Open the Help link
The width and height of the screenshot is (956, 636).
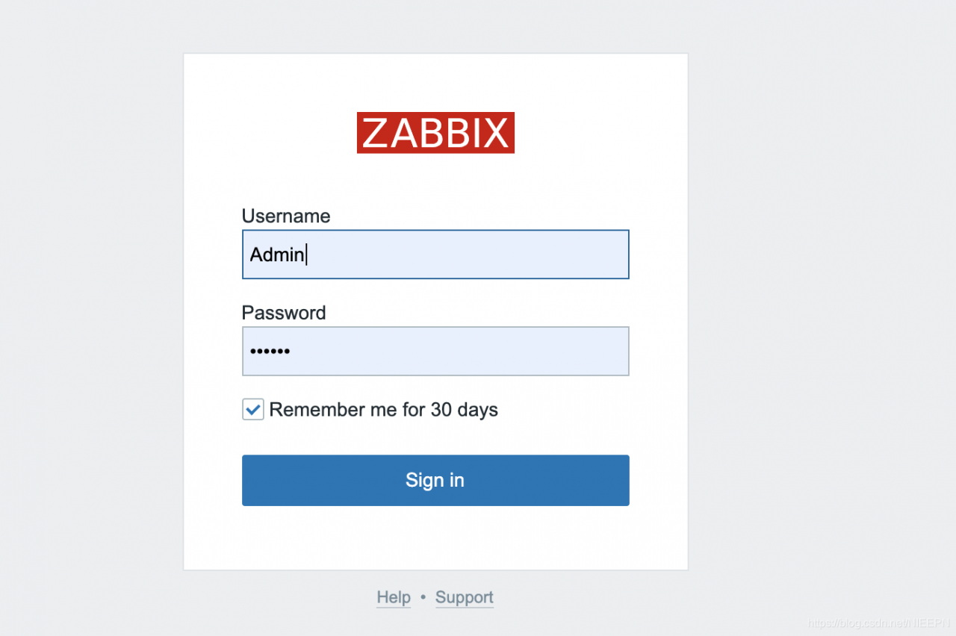coord(394,597)
